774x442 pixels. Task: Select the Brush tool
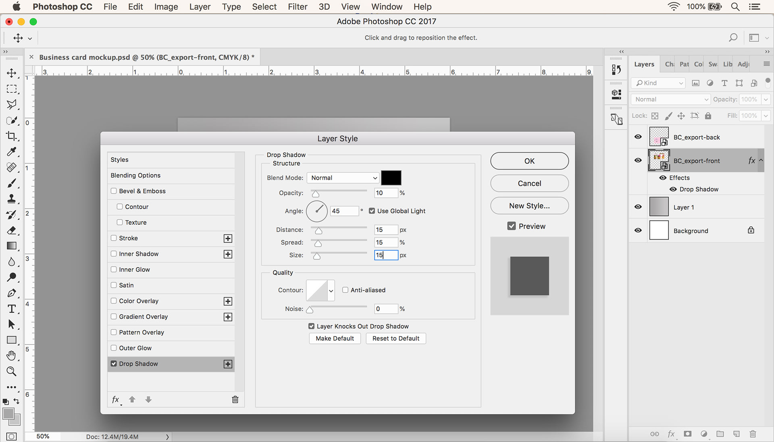11,183
